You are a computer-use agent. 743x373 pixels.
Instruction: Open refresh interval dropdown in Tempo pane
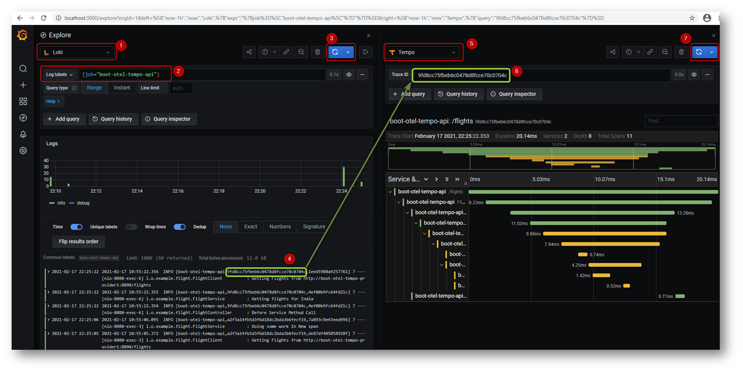(x=711, y=52)
